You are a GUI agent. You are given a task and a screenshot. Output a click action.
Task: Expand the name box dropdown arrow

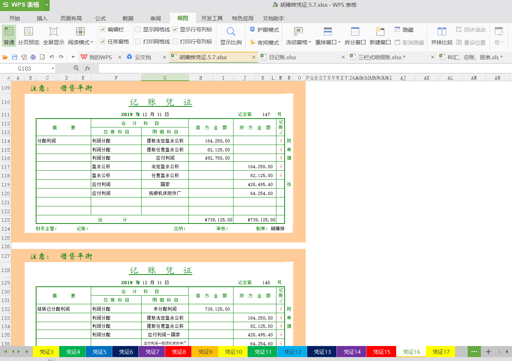click(x=53, y=69)
